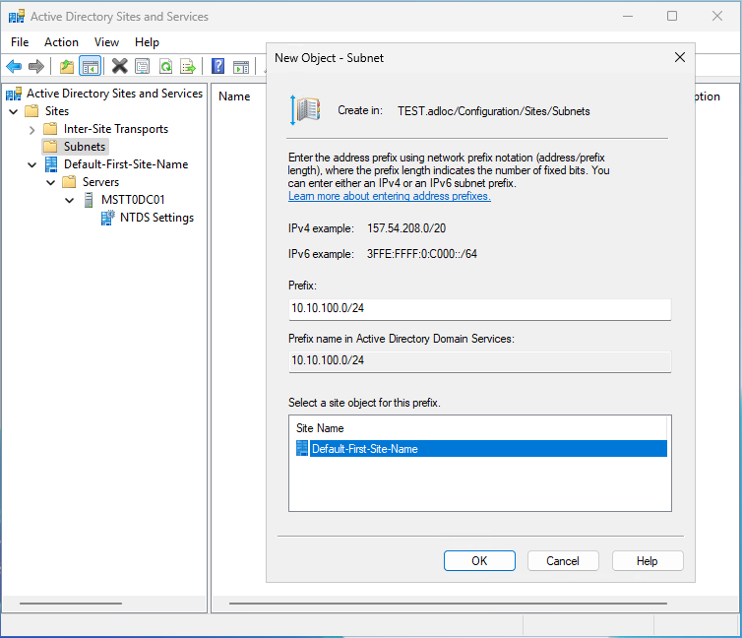Toggle the Show/Hide Console Tree icon
The height and width of the screenshot is (638, 742).
click(90, 66)
